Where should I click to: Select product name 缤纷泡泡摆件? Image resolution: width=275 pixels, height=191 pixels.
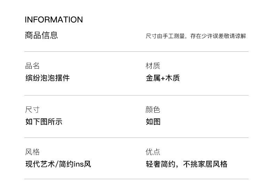click(48, 78)
